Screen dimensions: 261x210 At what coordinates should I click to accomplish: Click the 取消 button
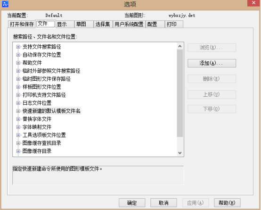click(x=163, y=203)
